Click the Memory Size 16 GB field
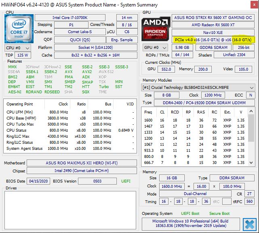This screenshot has width=259, height=233. [x=172, y=178]
